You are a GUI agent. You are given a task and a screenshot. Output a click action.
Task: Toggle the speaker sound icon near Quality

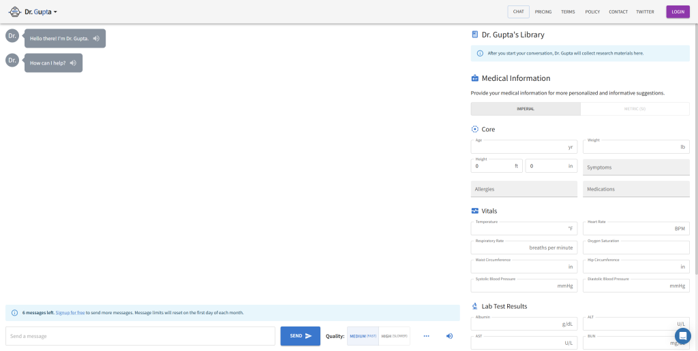[449, 336]
